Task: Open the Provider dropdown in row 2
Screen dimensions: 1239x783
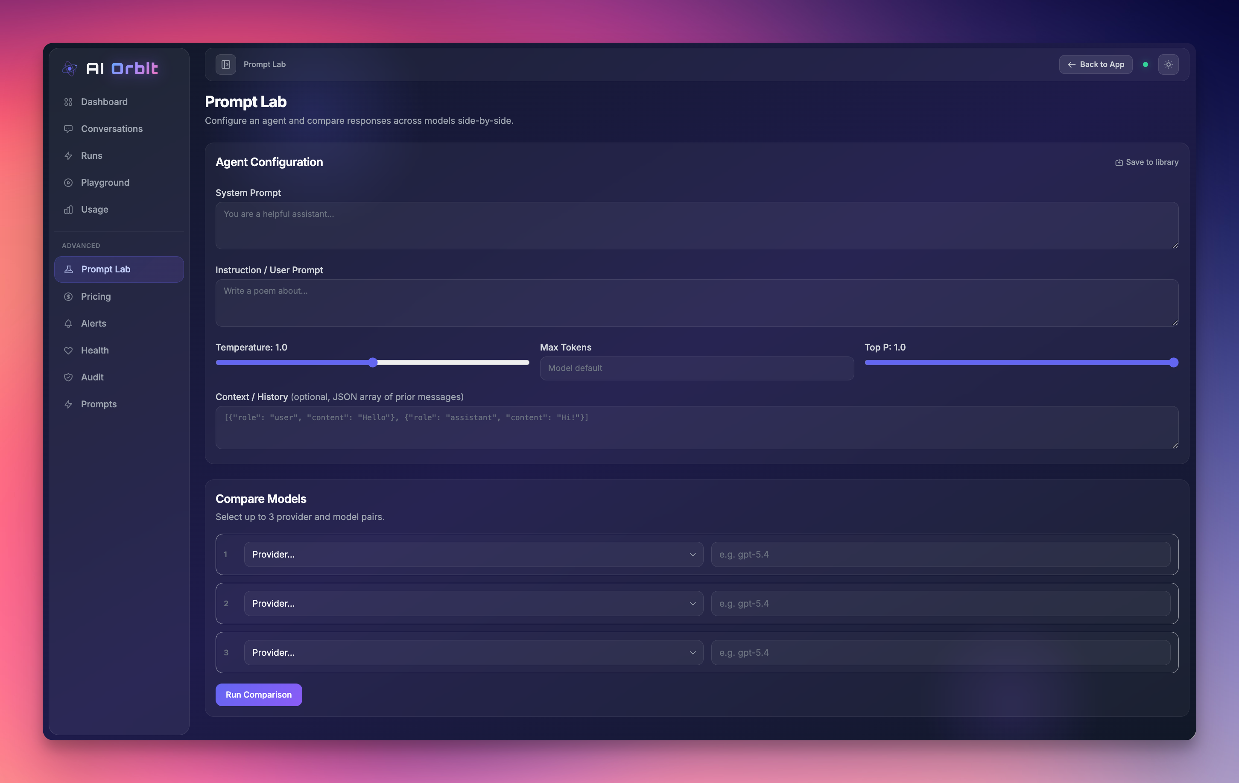Action: [x=473, y=603]
